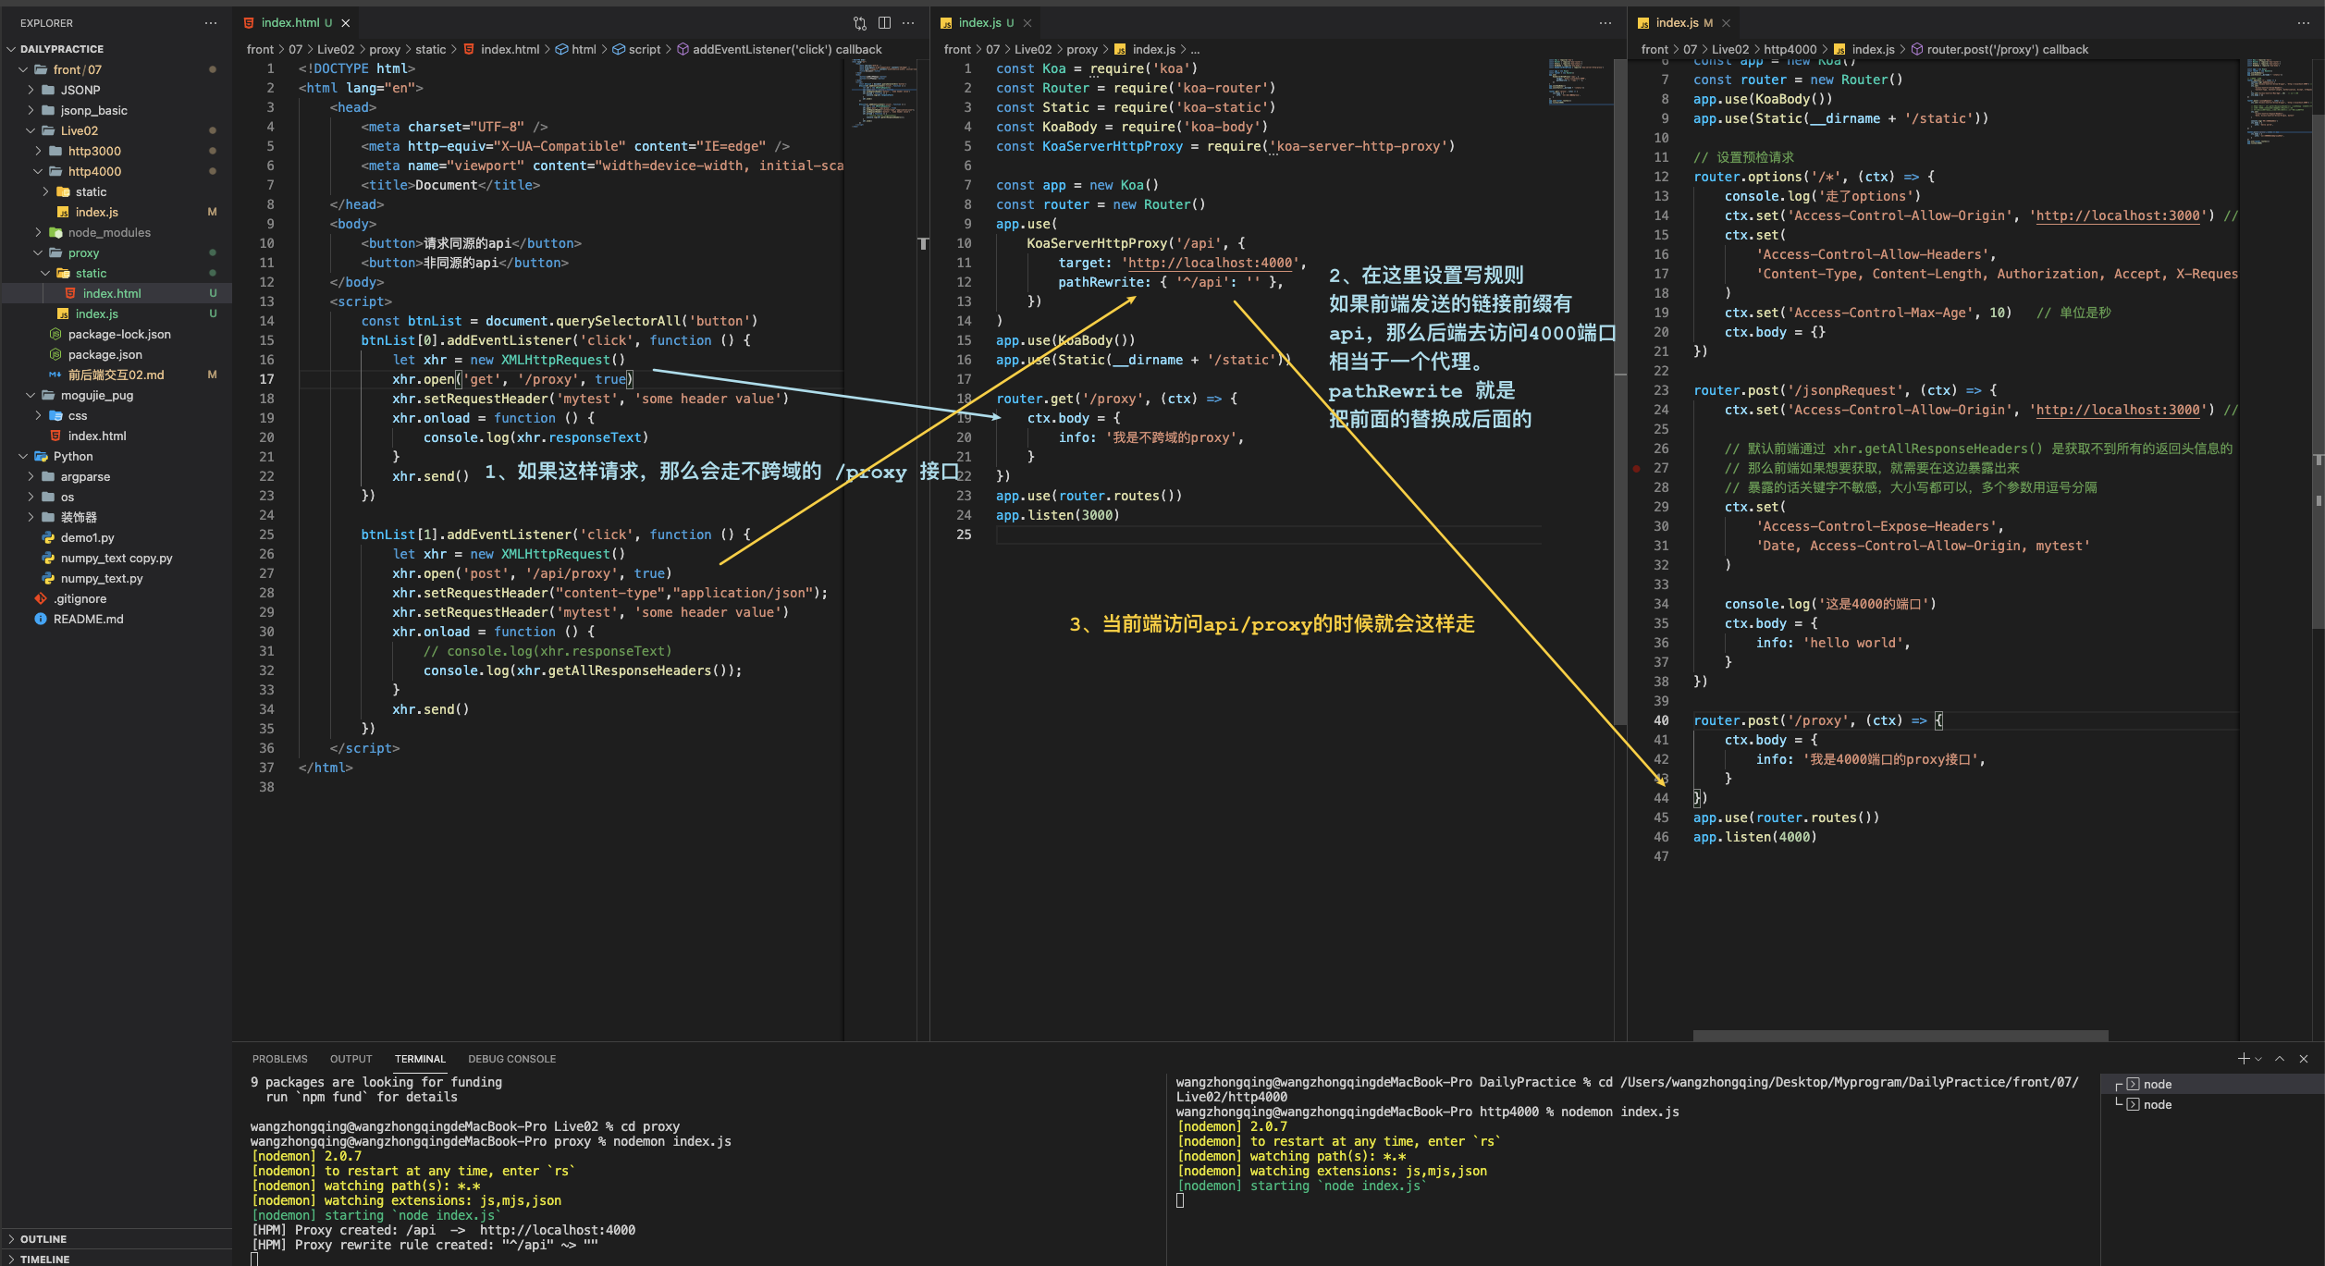Close the index.js U editor tab
This screenshot has height=1266, width=2325.
[x=1027, y=23]
